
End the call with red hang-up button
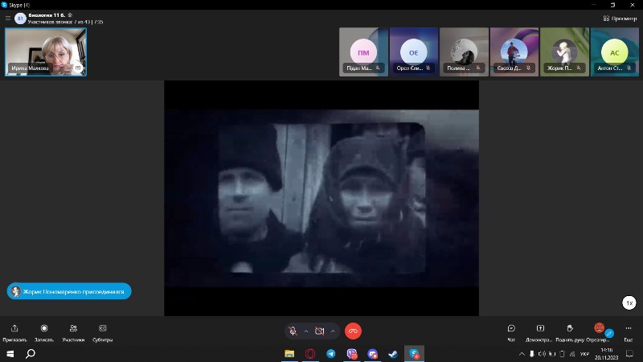click(x=353, y=331)
